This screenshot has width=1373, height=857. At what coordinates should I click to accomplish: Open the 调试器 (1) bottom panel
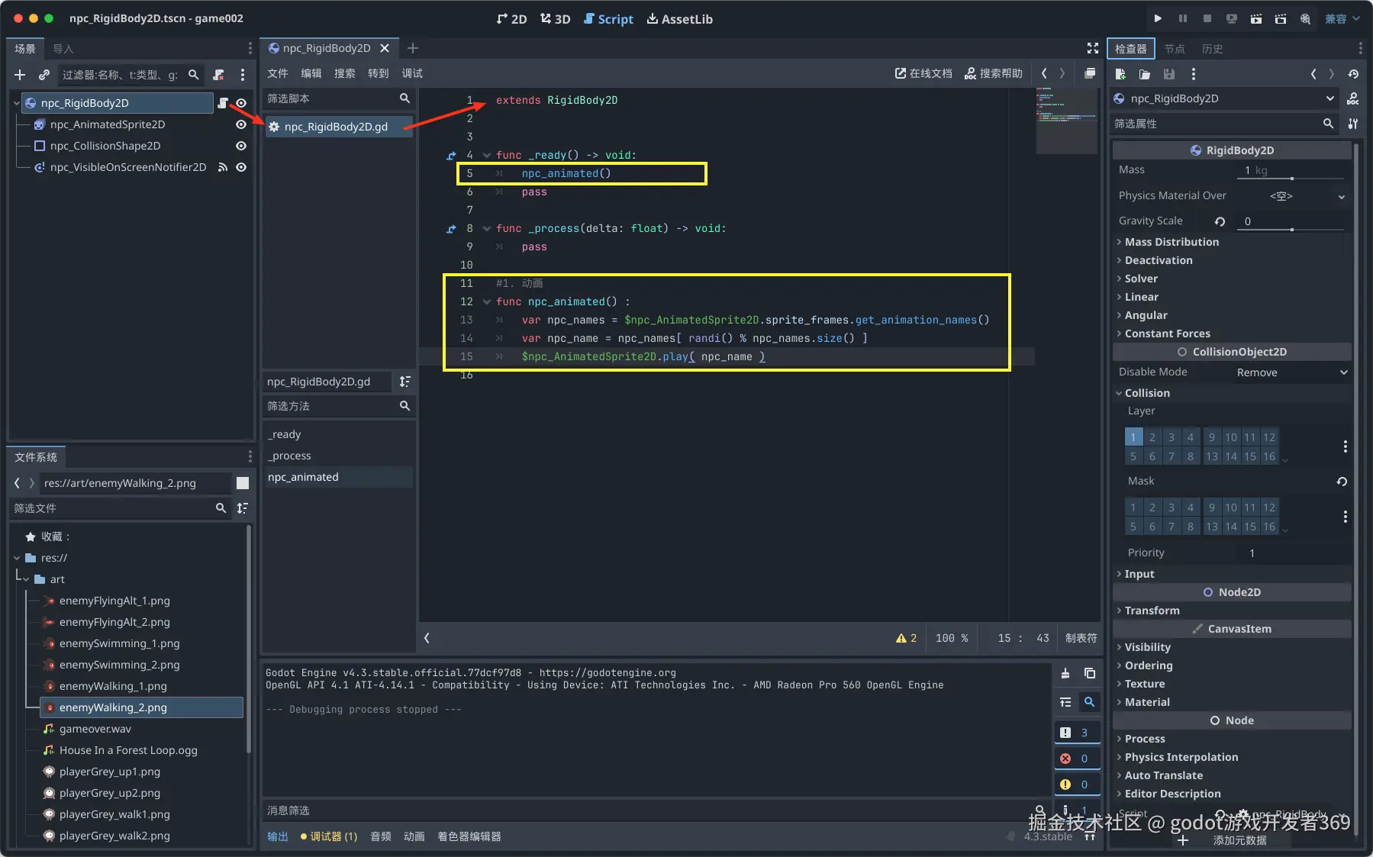(x=329, y=836)
